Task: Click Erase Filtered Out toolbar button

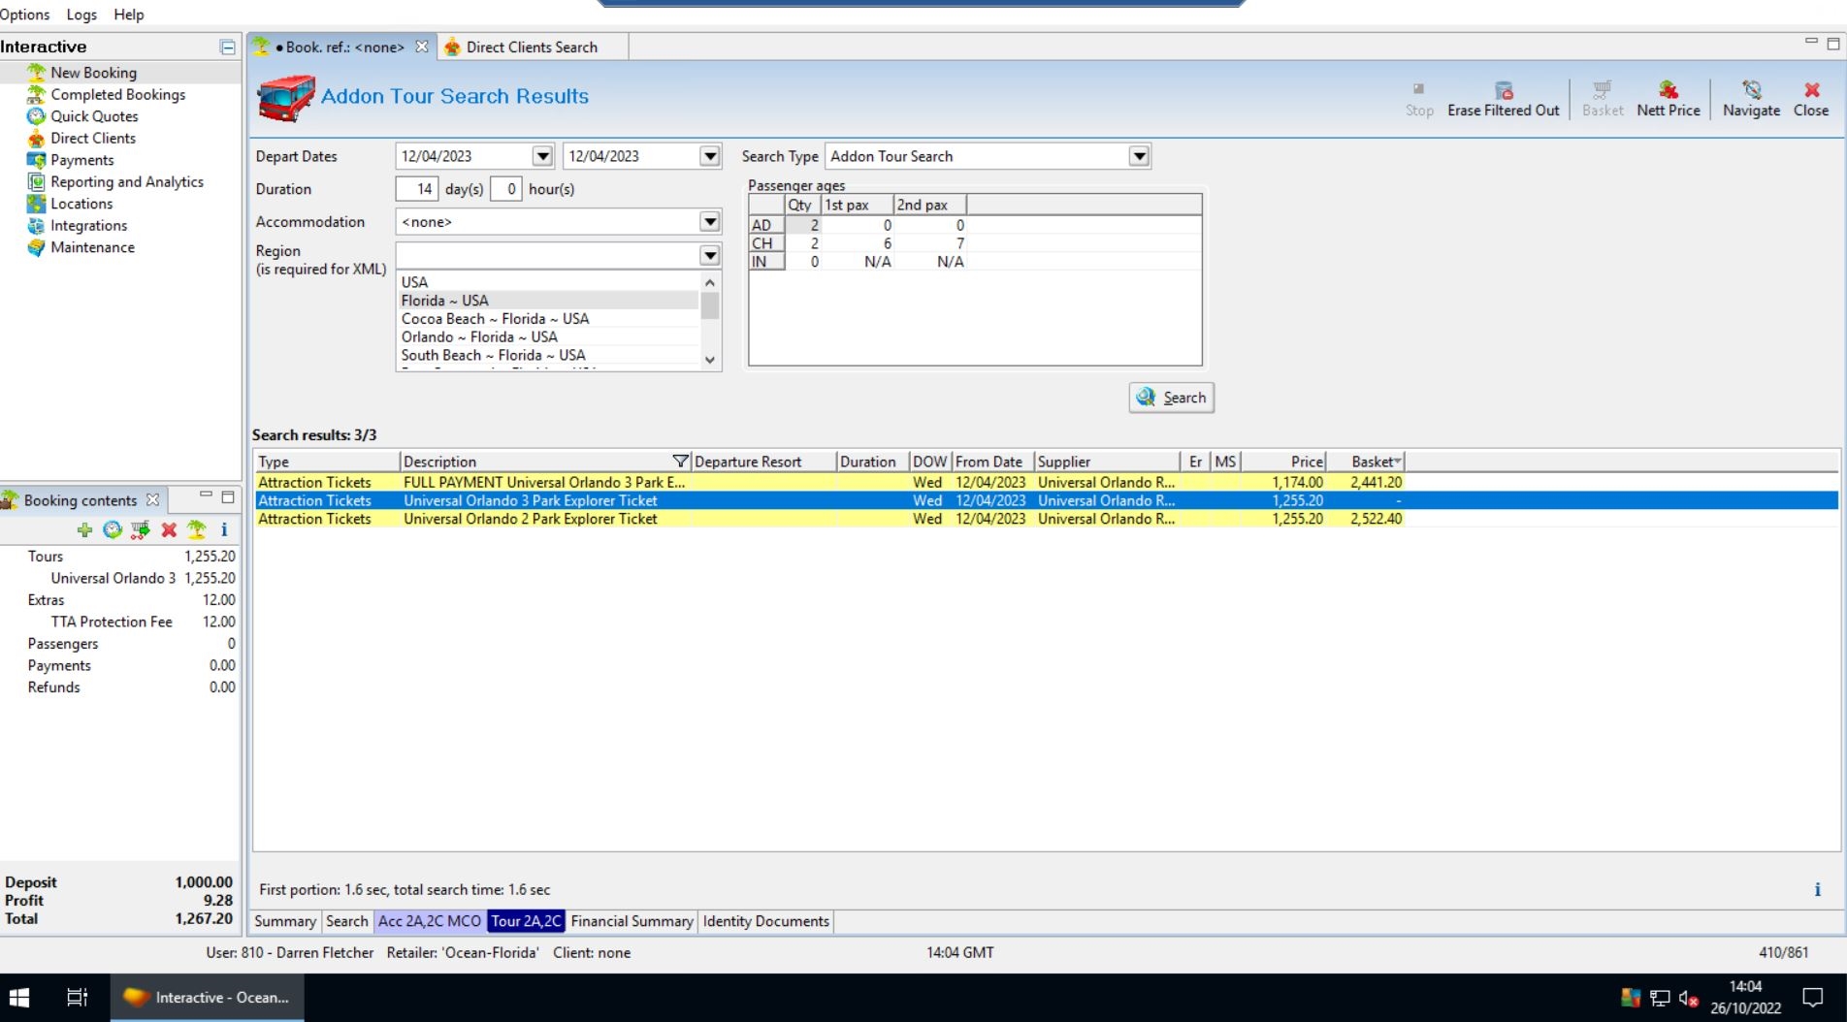Action: [x=1504, y=99]
